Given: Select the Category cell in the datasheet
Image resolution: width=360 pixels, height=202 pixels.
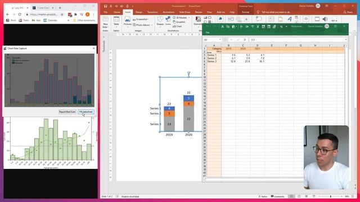Looking at the screenshot, I should click(214, 49).
